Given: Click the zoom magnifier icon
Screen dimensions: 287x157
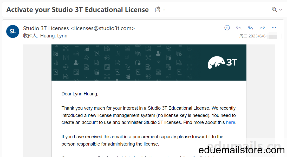Looking at the screenshot, I should pos(274,10).
